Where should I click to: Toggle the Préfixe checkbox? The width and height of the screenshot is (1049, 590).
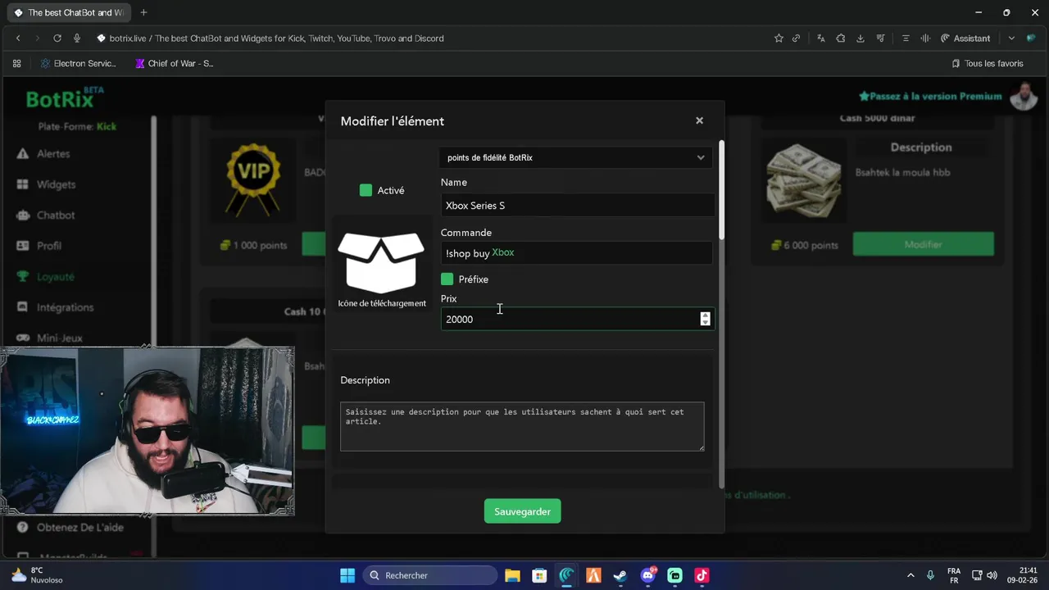(447, 279)
